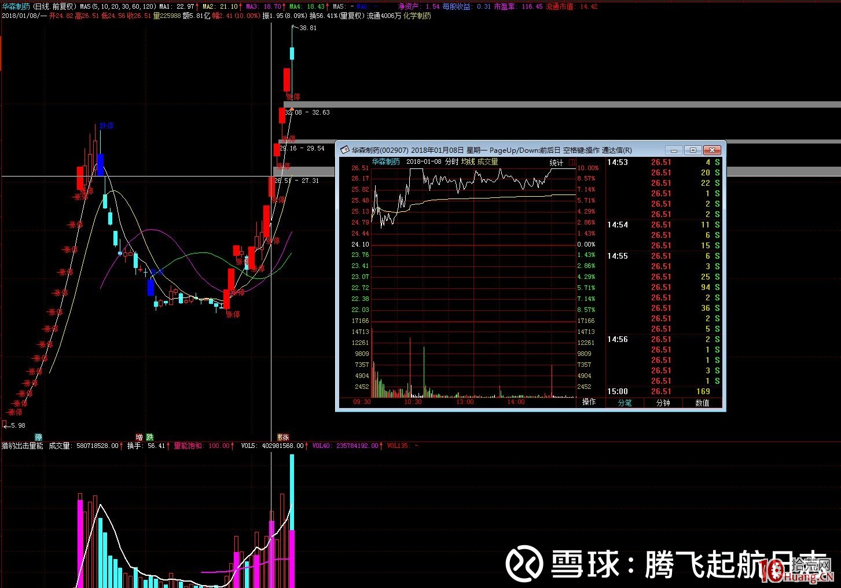Screen dimensions: 841x588
Task: Click the MA2: 21.10 moving average value
Action: coord(222,6)
